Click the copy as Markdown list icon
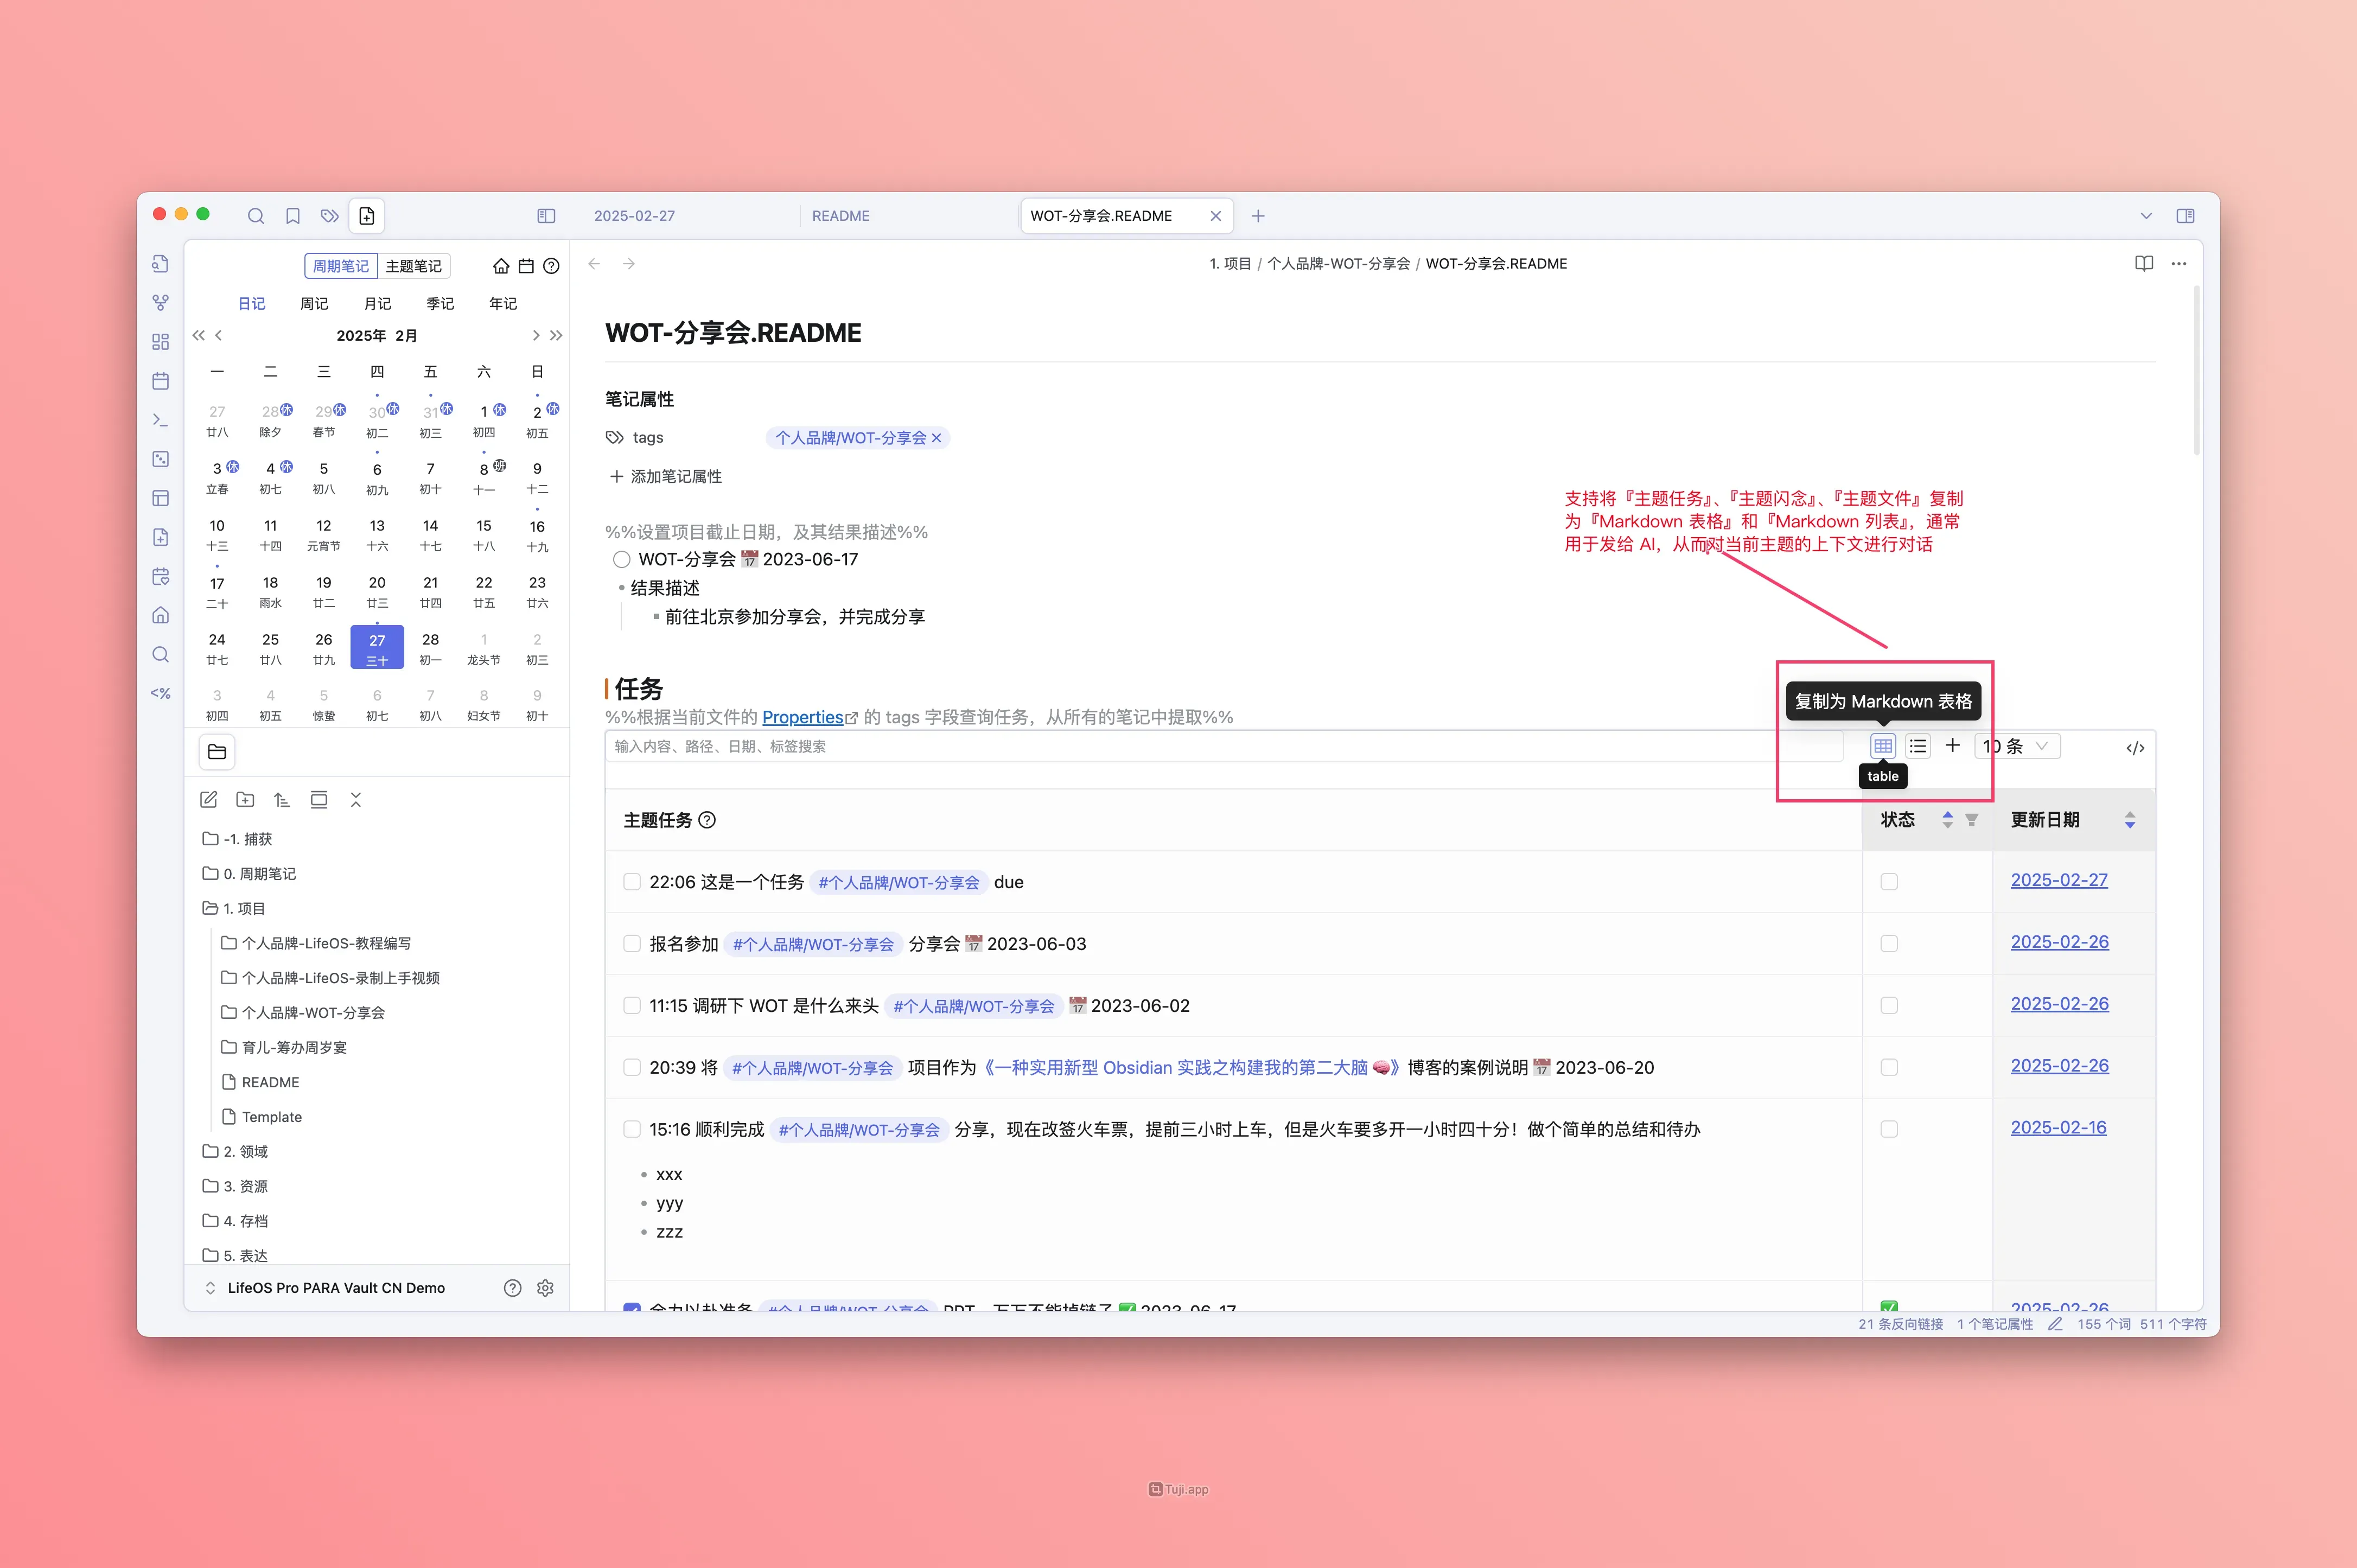The width and height of the screenshot is (2357, 1568). (x=1917, y=746)
